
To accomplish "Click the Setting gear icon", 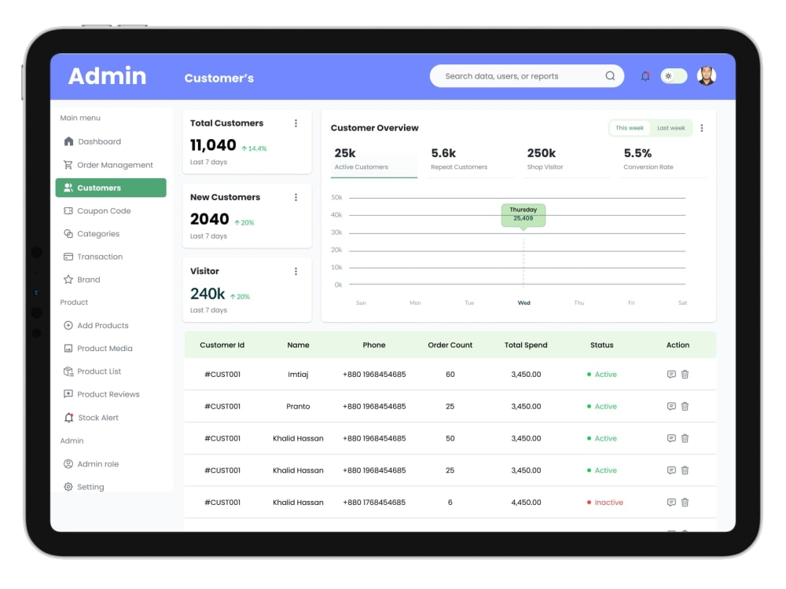I will [x=68, y=487].
